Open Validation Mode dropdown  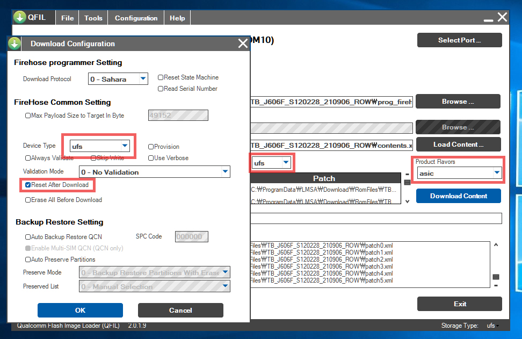[155, 172]
